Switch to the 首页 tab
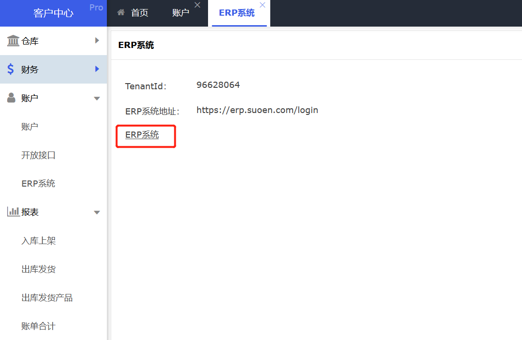 tap(139, 13)
